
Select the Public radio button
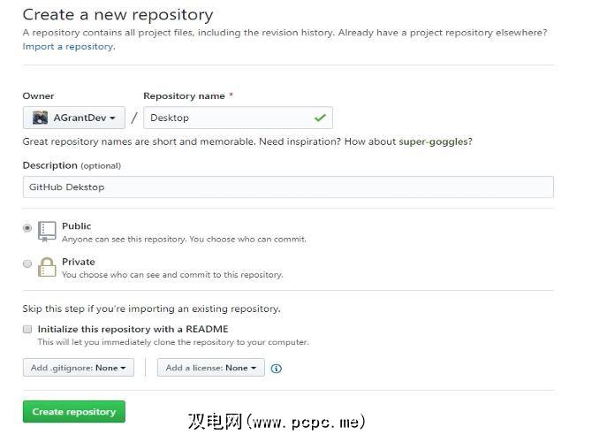point(27,227)
